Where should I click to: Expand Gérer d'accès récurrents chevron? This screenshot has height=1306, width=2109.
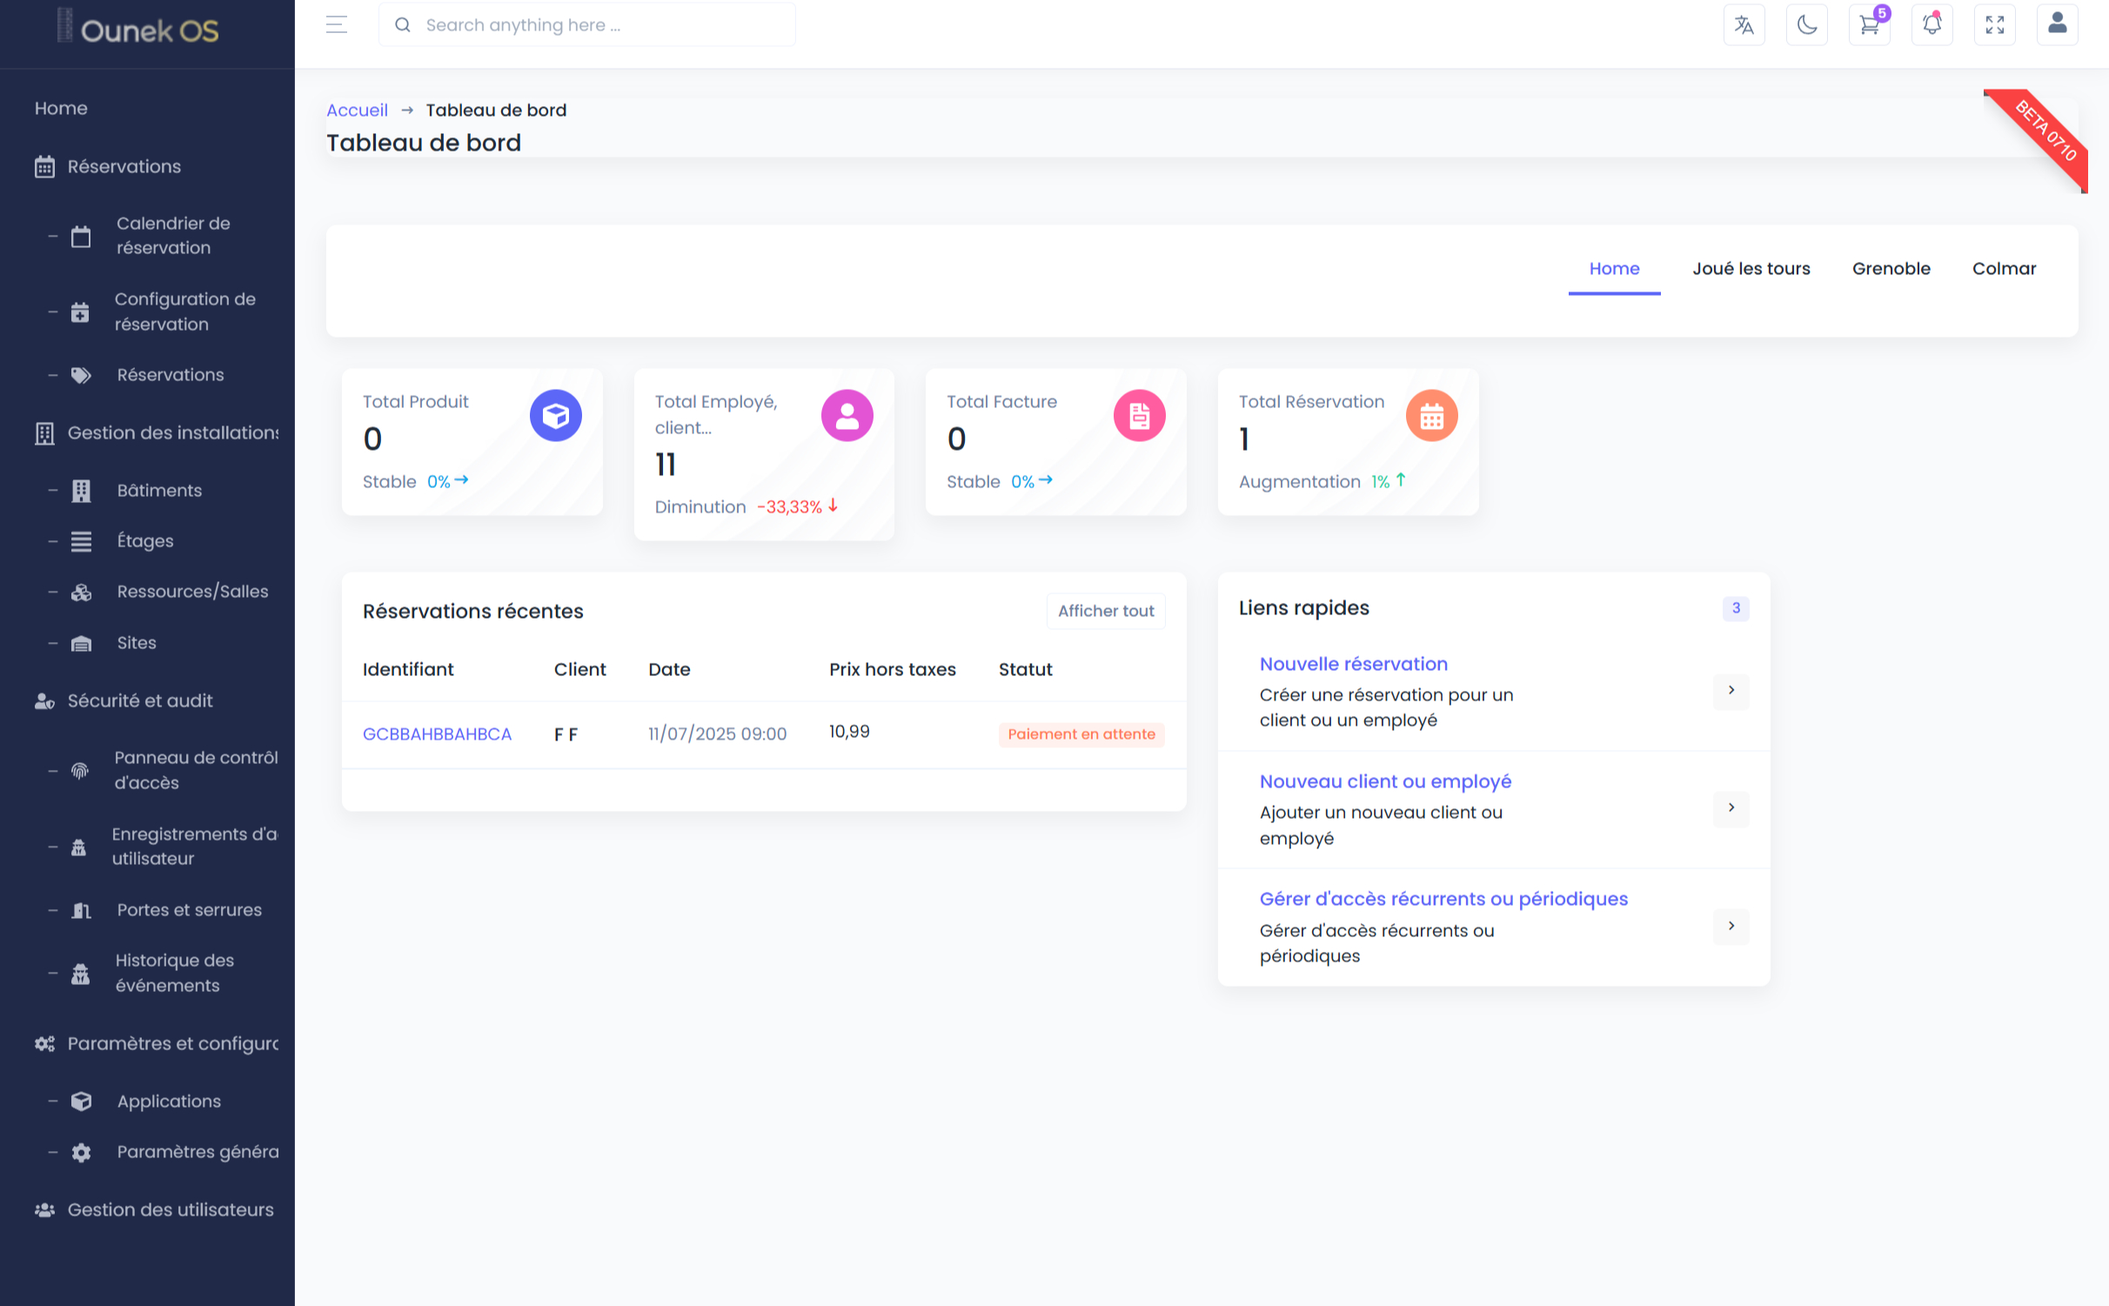click(1731, 927)
